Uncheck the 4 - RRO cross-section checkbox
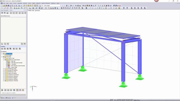The height and width of the screenshot is (101, 180). 7,66
